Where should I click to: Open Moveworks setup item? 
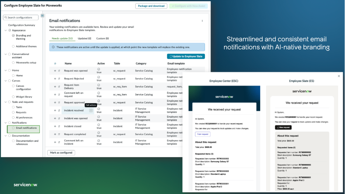[x=26, y=63]
